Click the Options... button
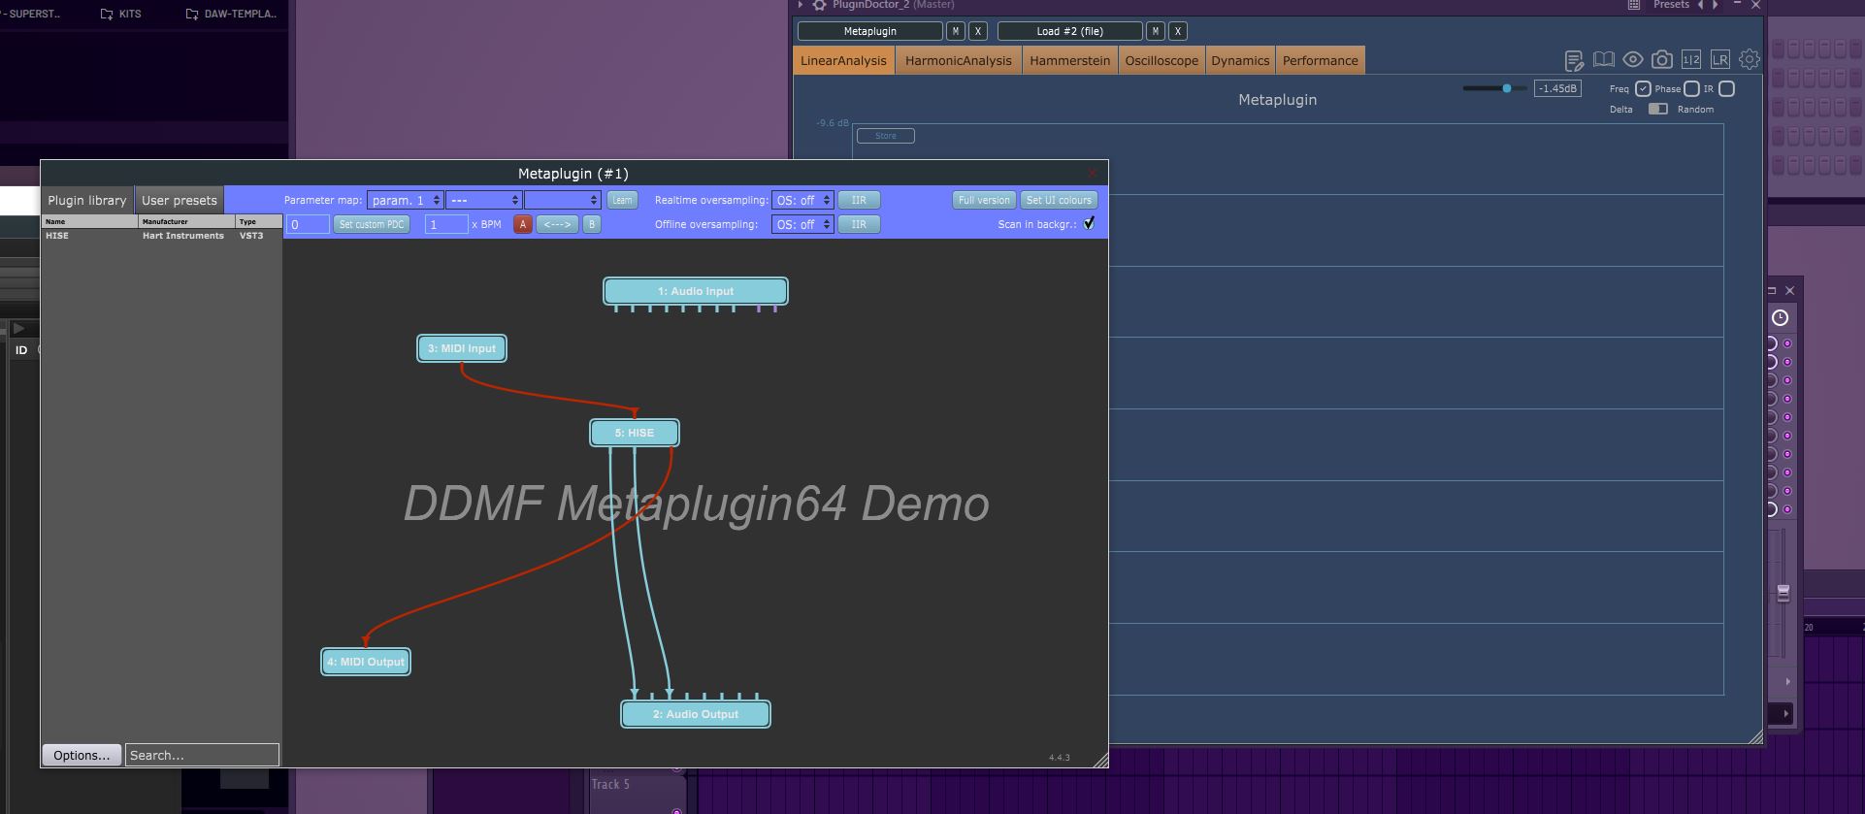The image size is (1865, 814). pyautogui.click(x=82, y=755)
